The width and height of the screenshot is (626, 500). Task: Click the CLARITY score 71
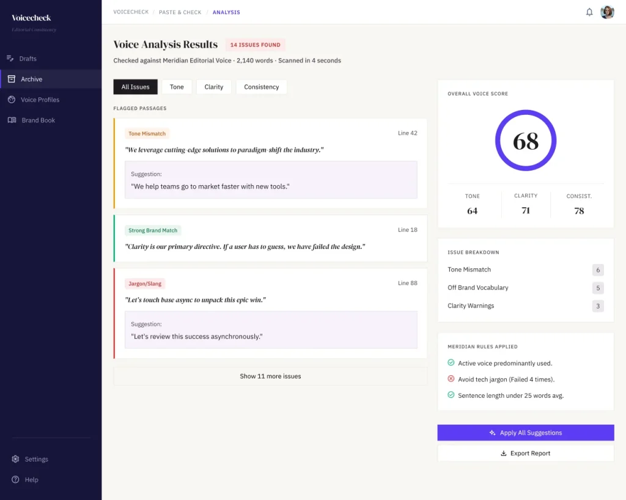coord(526,210)
